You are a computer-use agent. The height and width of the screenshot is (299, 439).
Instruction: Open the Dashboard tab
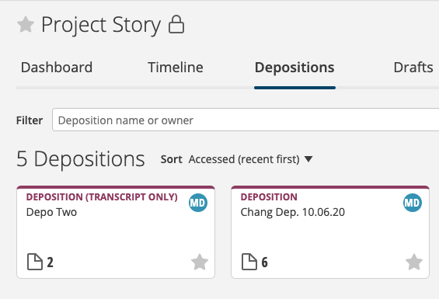57,68
